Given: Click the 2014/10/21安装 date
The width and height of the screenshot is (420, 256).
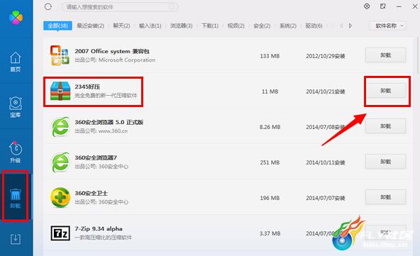Looking at the screenshot, I should click(326, 91).
